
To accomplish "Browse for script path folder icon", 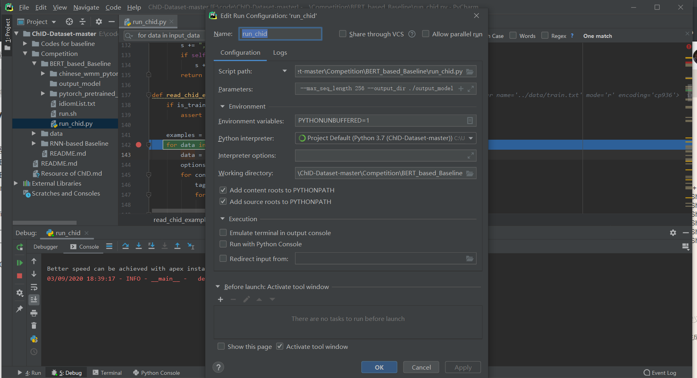I will [x=470, y=71].
